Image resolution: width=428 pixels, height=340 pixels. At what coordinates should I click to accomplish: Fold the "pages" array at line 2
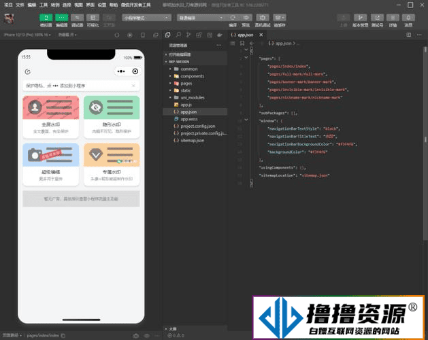tap(246, 58)
